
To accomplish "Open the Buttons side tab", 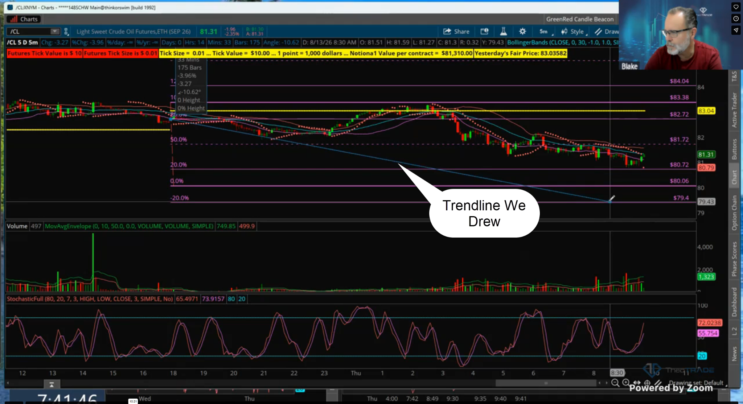I will (x=734, y=149).
